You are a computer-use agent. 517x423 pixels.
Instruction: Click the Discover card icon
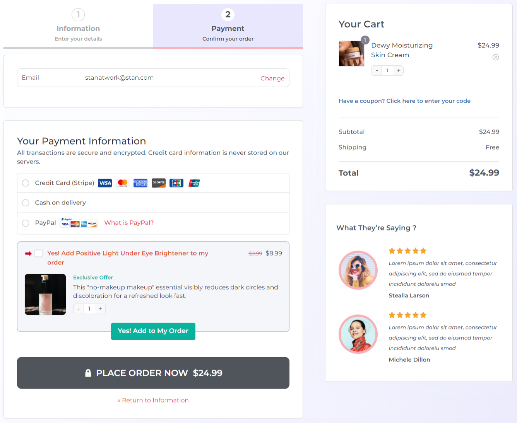158,183
